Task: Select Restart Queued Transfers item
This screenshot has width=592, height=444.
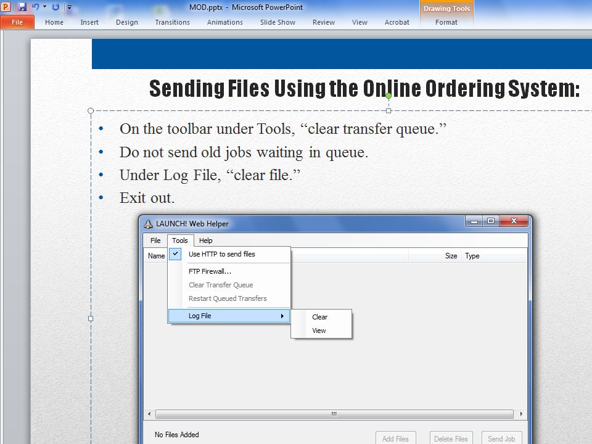Action: coord(229,298)
